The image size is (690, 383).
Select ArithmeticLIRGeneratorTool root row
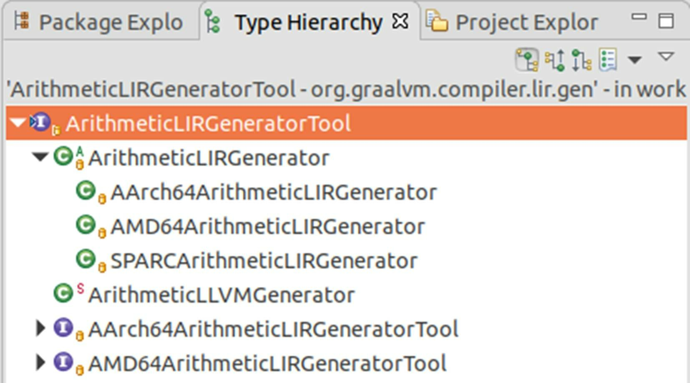(346, 123)
